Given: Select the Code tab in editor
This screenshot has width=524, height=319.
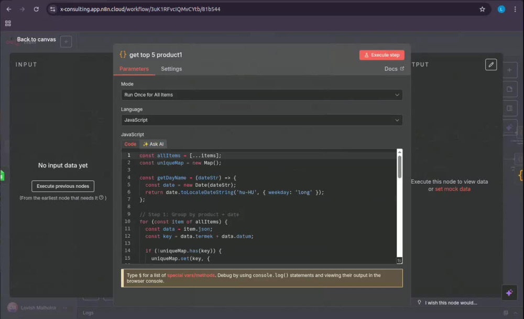Looking at the screenshot, I should (x=130, y=144).
